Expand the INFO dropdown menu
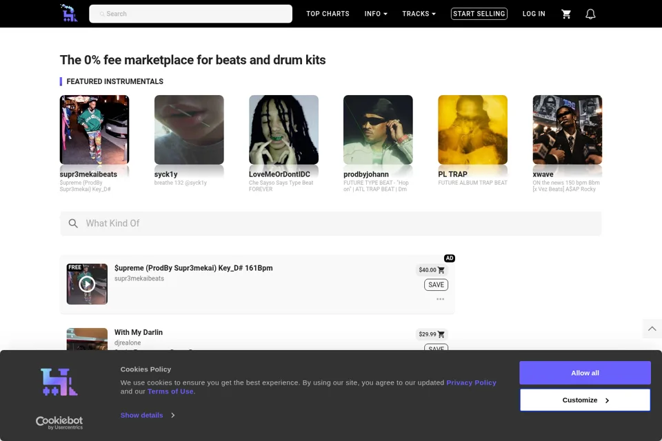 [x=376, y=14]
